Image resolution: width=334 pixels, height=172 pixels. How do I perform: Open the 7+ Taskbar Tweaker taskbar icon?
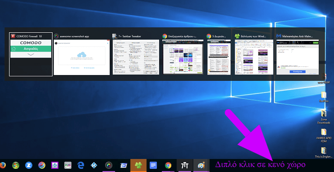[x=184, y=165]
